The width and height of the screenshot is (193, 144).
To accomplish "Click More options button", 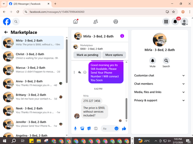I will 114,55.
